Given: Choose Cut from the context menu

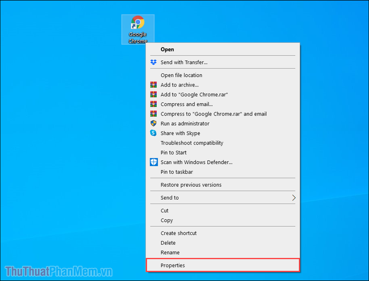Looking at the screenshot, I should point(222,210).
